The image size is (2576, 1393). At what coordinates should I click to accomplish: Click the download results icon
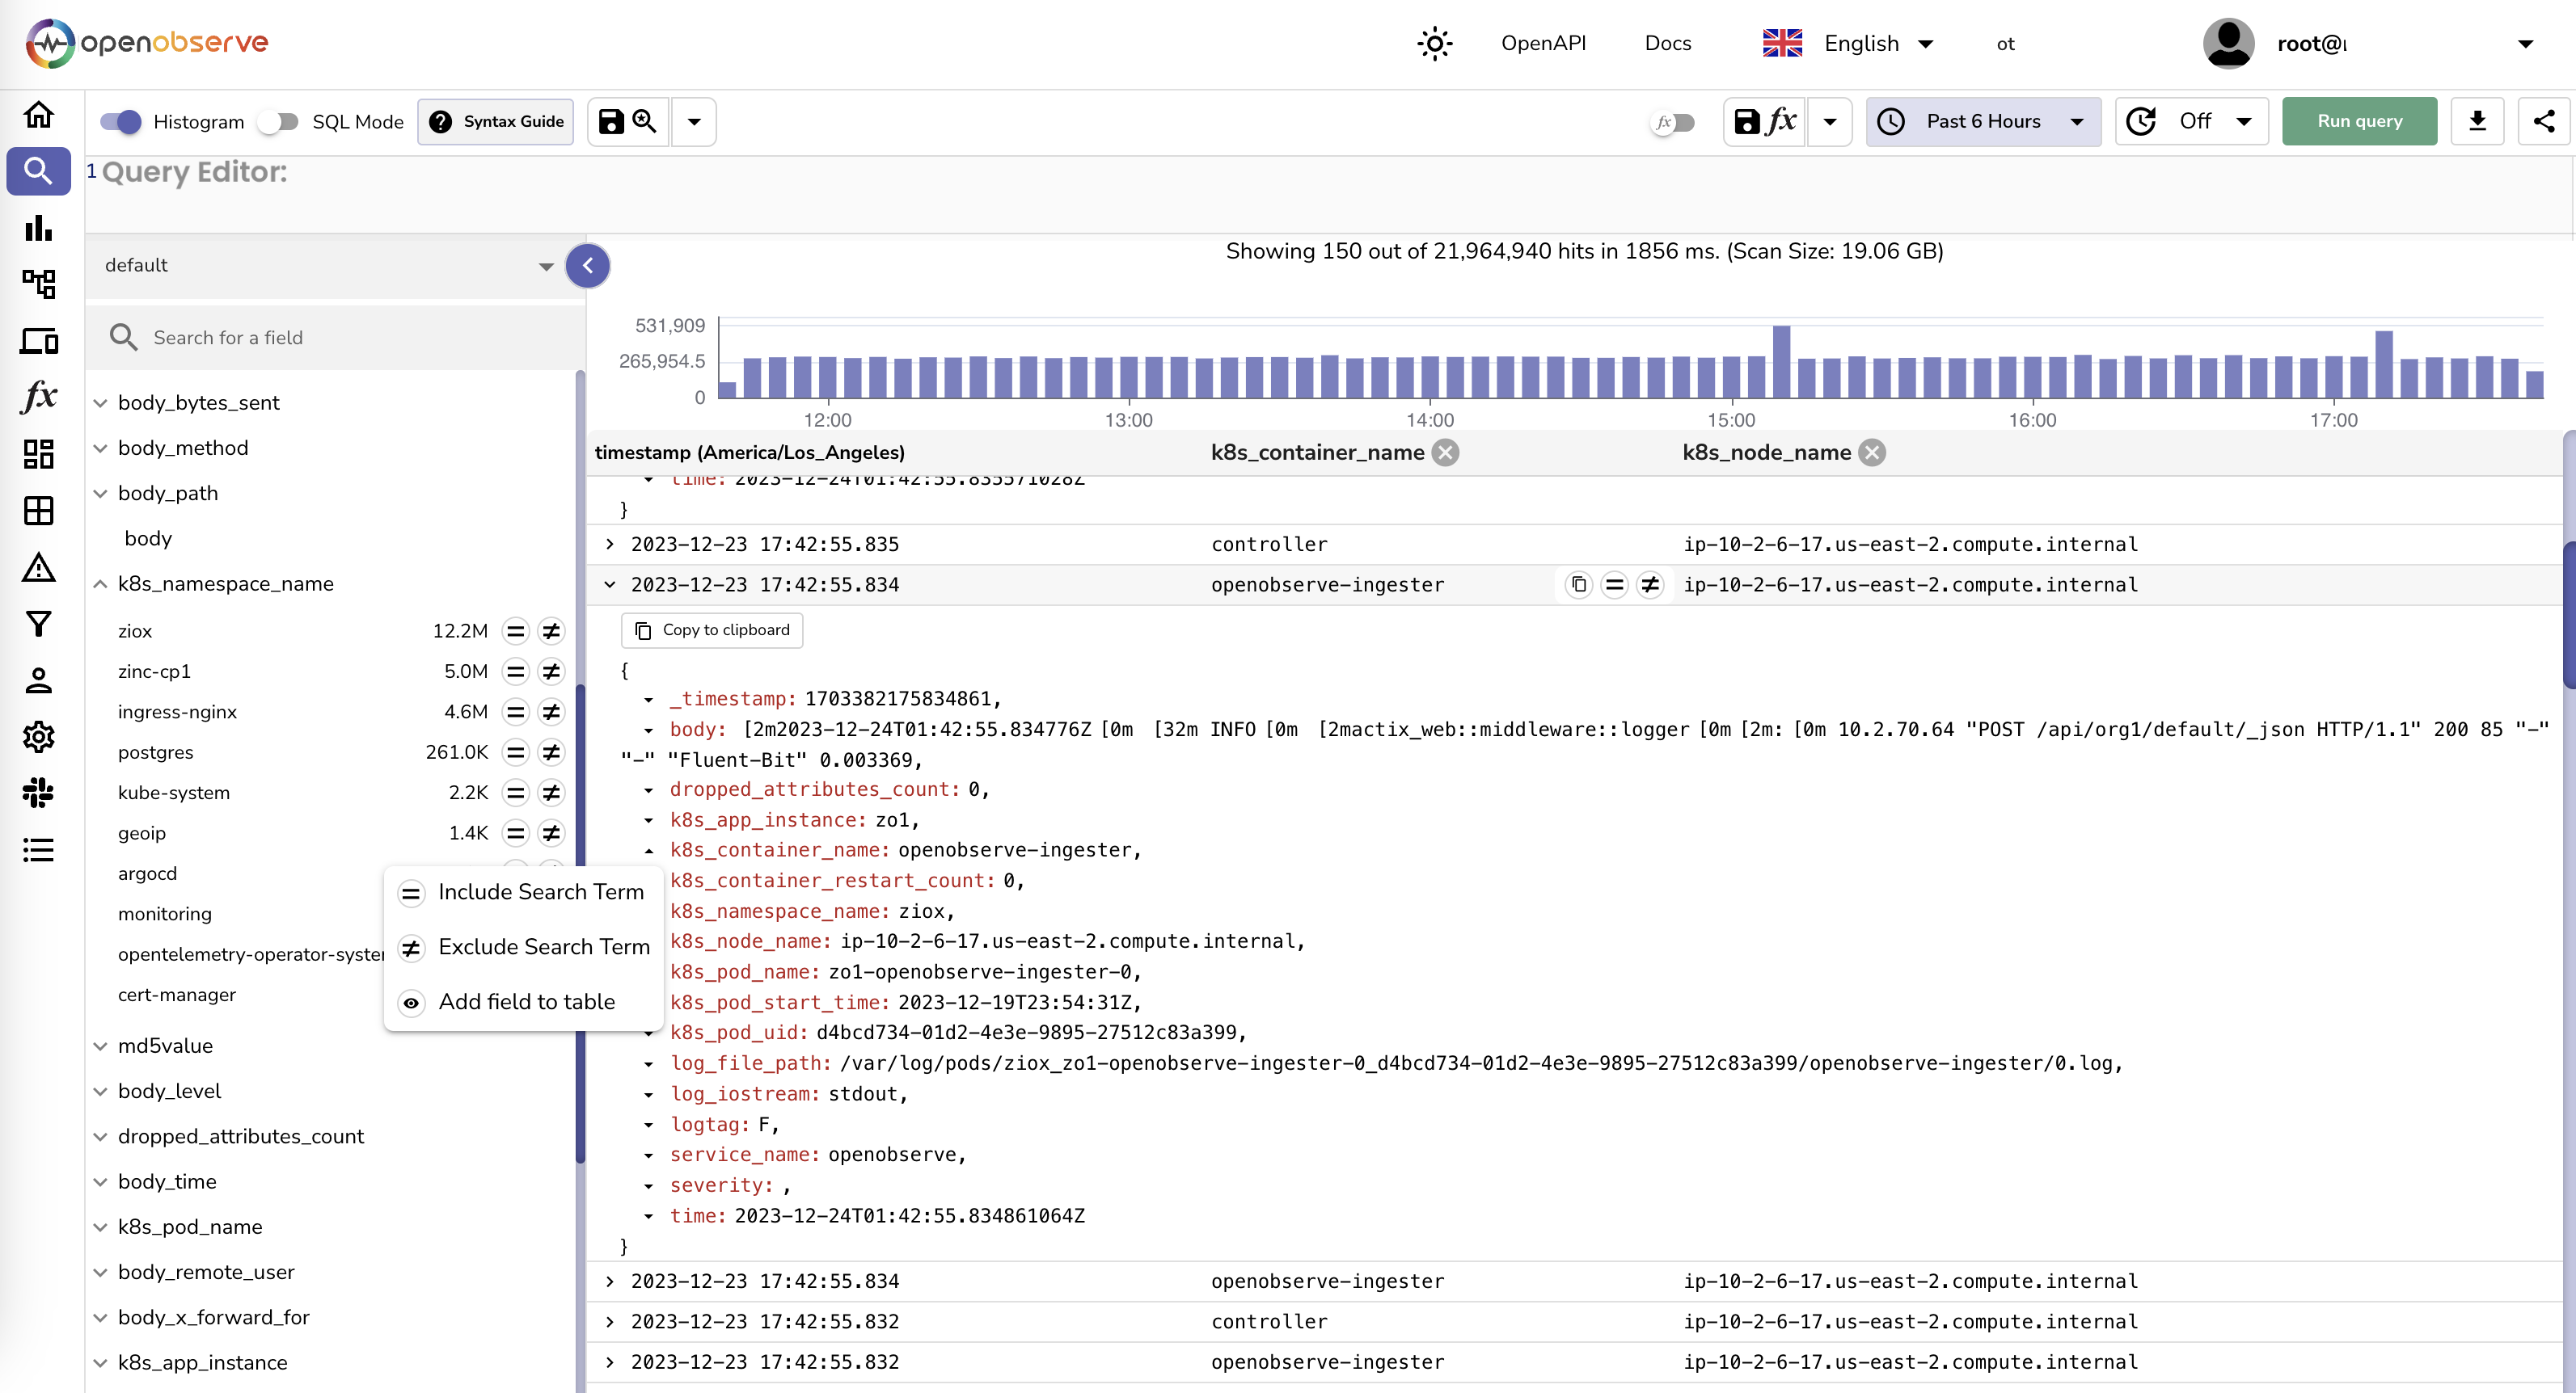(x=2478, y=120)
